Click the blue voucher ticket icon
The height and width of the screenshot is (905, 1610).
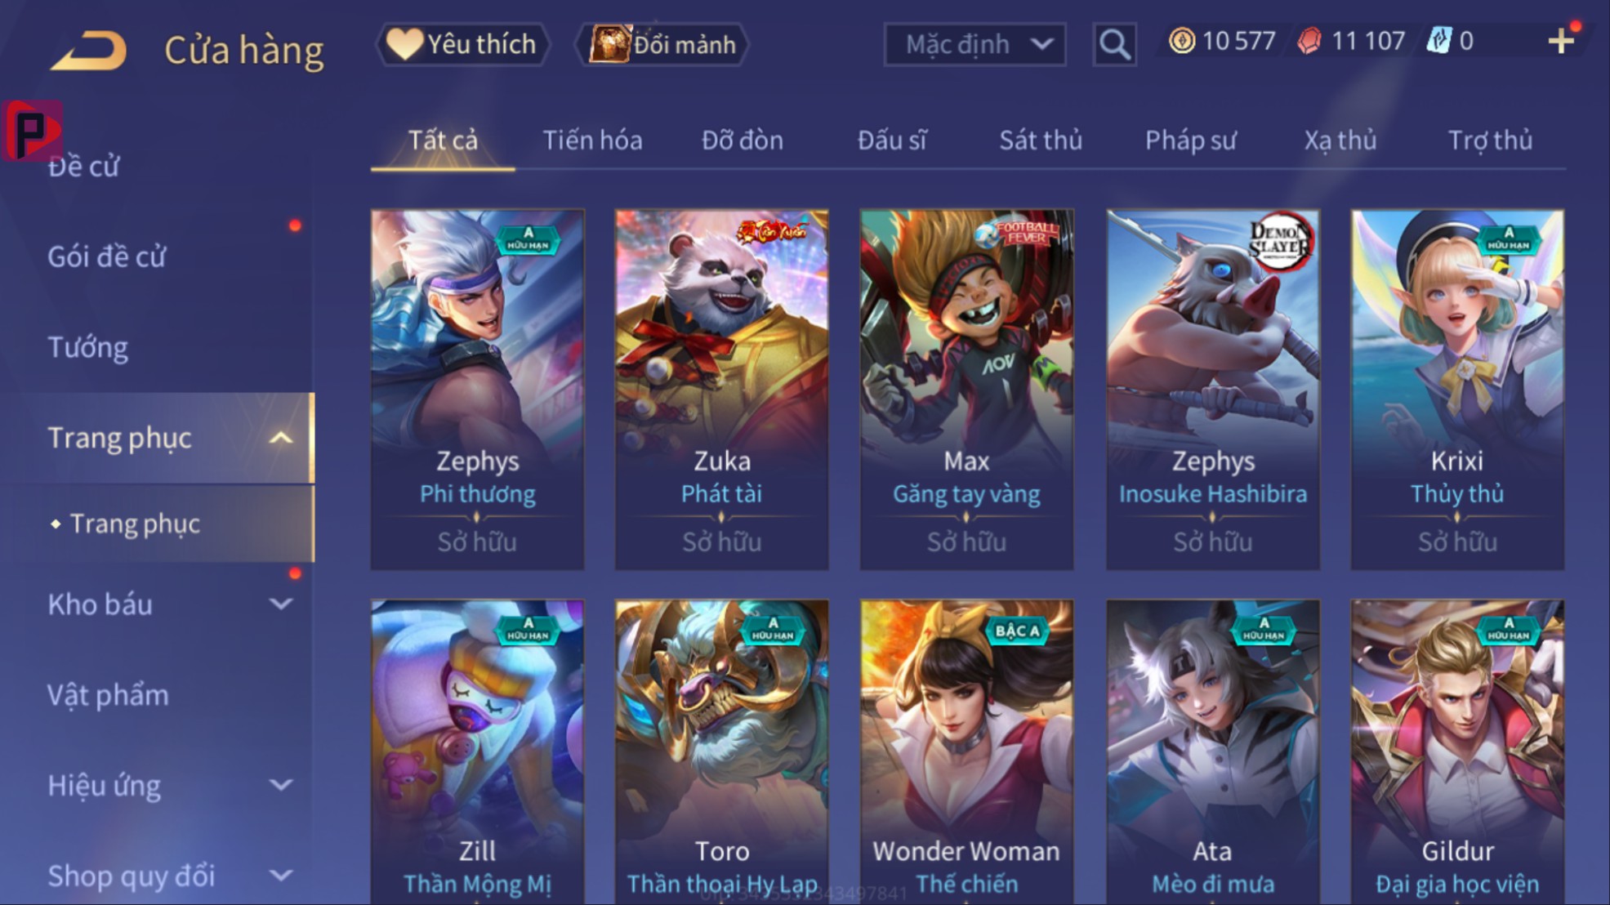pyautogui.click(x=1438, y=41)
